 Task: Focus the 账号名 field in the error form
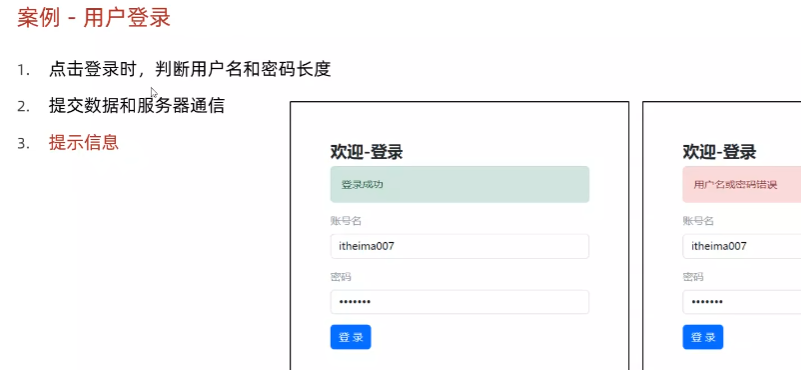[742, 246]
